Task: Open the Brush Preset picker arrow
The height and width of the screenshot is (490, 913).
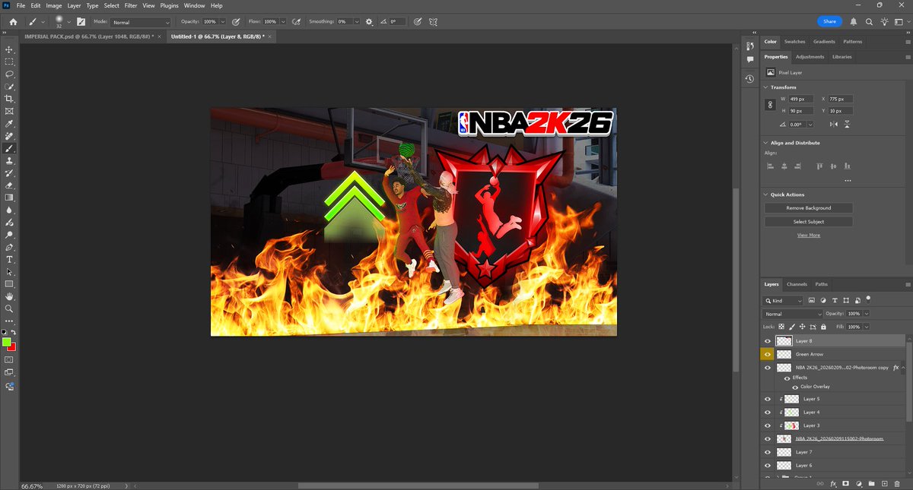Action: tap(68, 22)
